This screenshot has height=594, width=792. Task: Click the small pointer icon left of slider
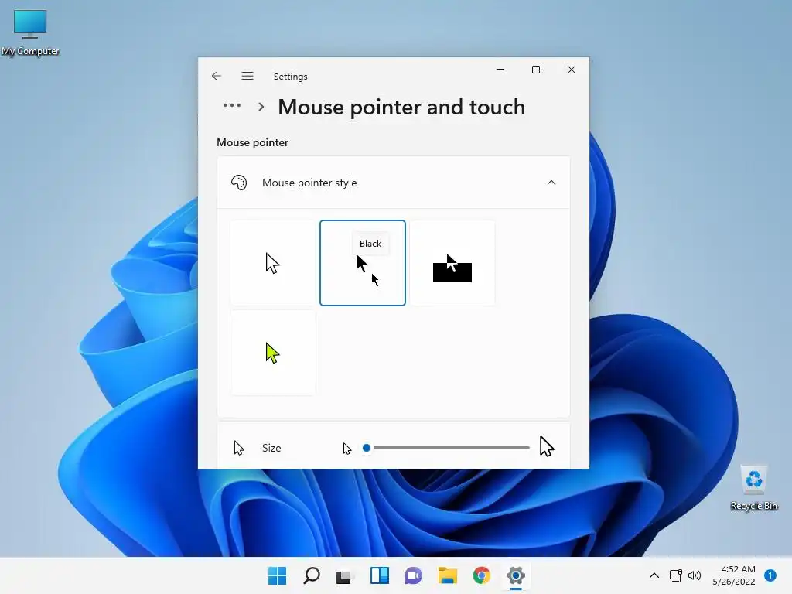pos(347,449)
